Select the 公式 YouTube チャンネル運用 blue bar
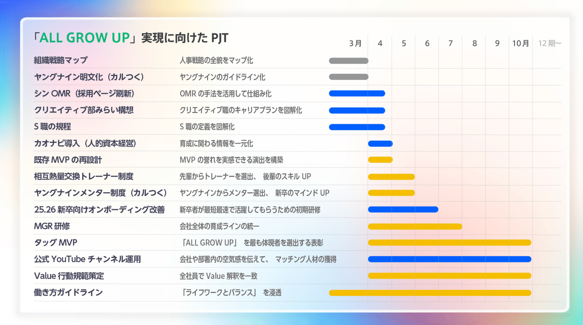 click(449, 260)
